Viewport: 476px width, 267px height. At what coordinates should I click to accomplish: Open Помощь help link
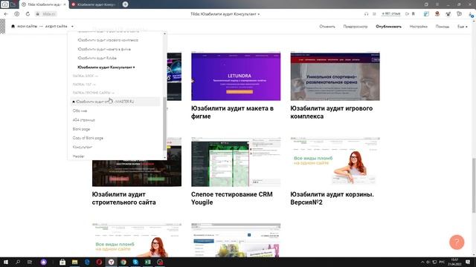[x=443, y=27]
